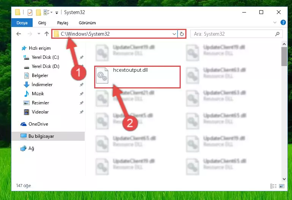The image size is (292, 200).
Task: Select Ağ network in navigation pane
Action: [31, 148]
